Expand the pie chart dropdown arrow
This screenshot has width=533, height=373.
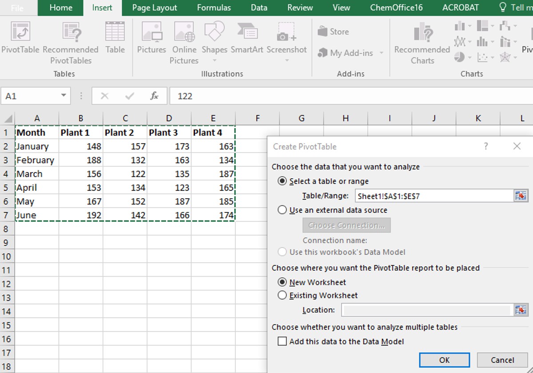coord(469,58)
